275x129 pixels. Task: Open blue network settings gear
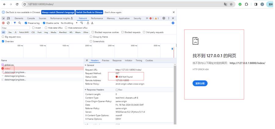(x=173, y=23)
